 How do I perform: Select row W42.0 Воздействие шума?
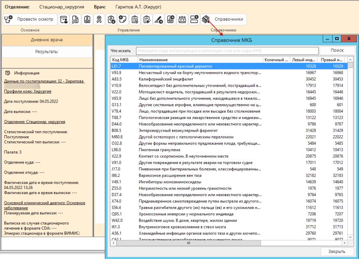click(229, 220)
